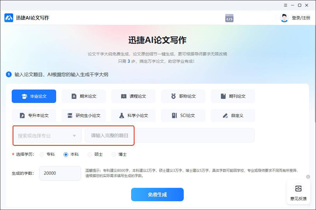Select the 期刊论文 tab
This screenshot has height=210, width=316.
click(233, 96)
